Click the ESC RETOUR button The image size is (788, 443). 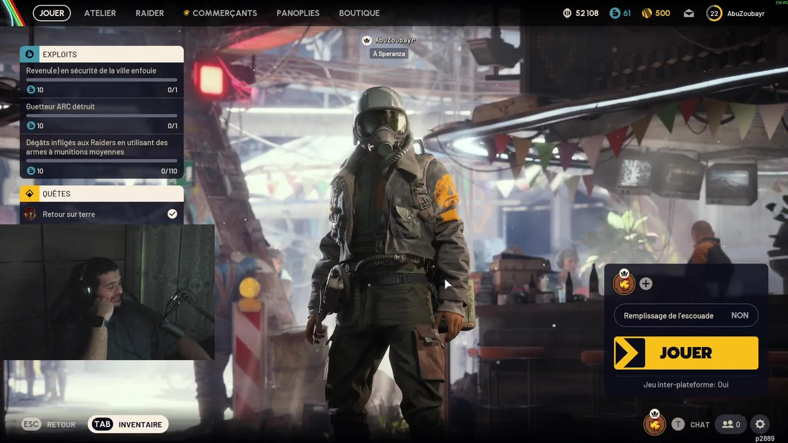pyautogui.click(x=49, y=425)
